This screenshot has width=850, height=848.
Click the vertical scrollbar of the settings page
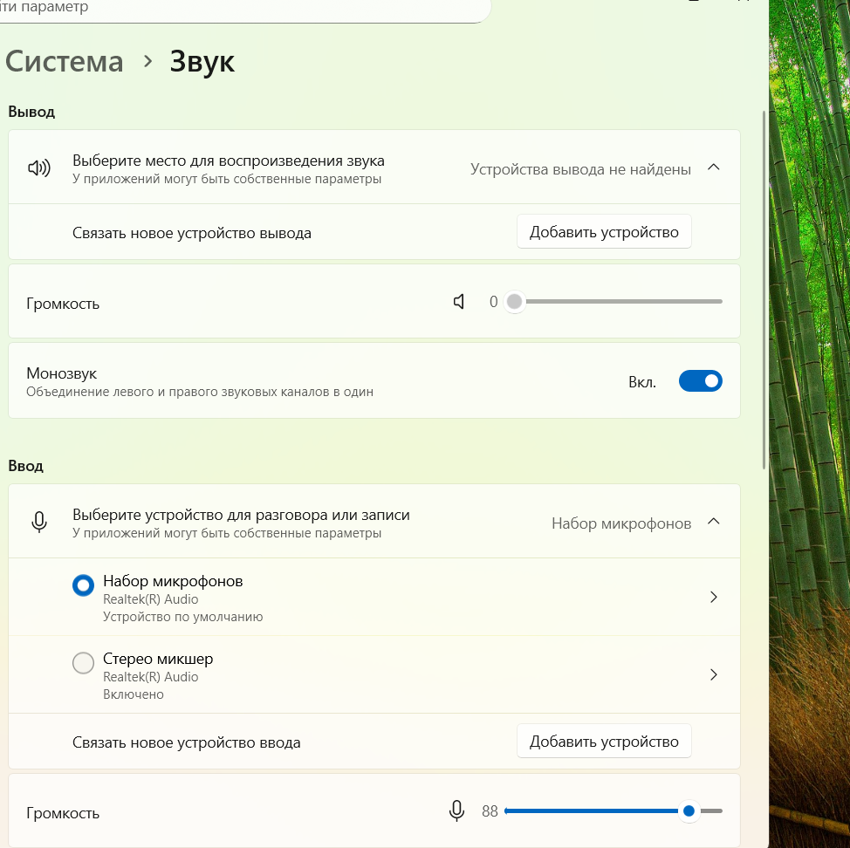[764, 290]
